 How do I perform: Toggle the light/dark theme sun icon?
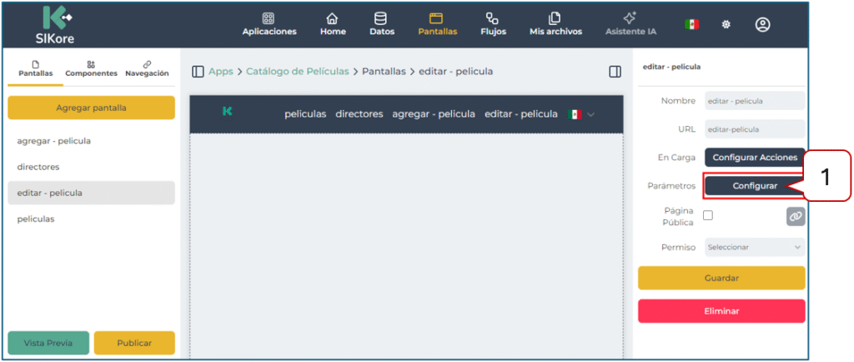pos(726,25)
